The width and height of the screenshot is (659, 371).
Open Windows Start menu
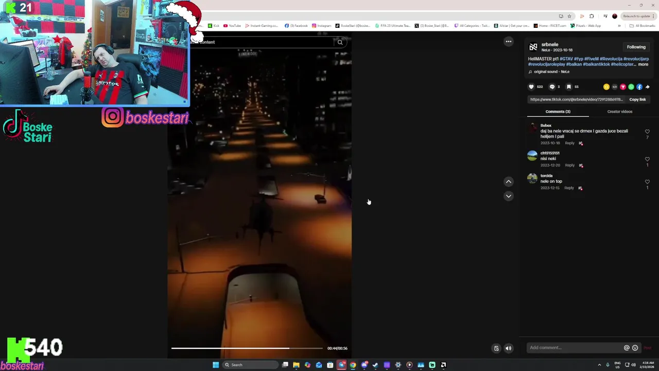click(x=216, y=365)
